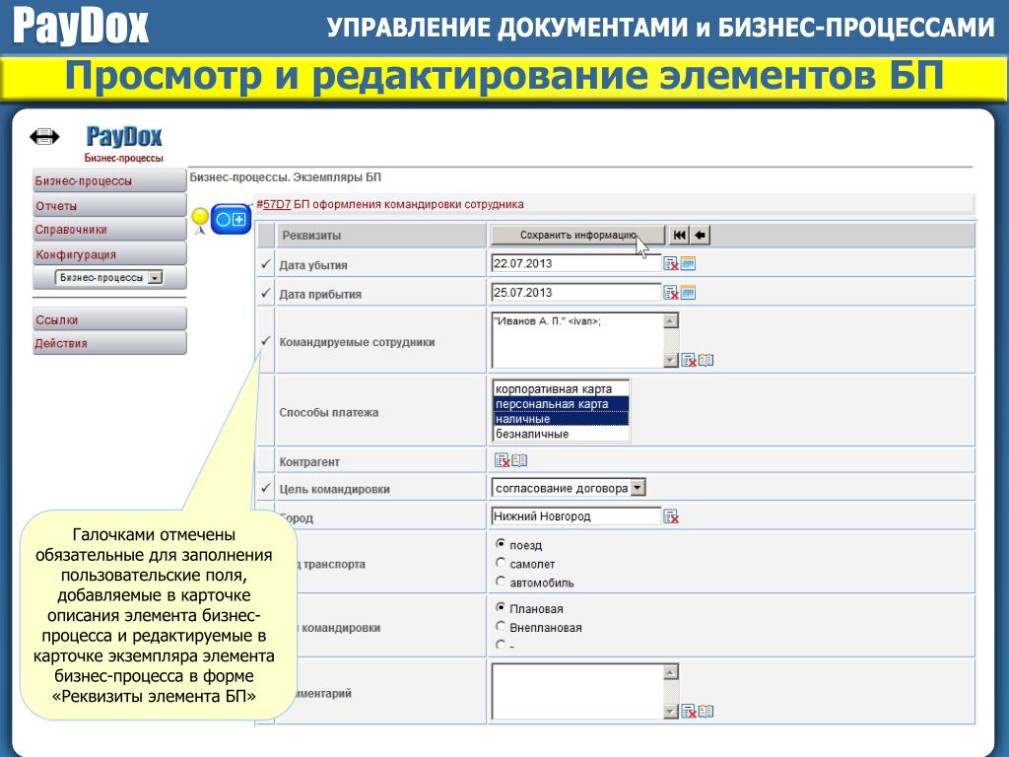
Task: Click the PayDox Бизнес-процессы logo
Action: point(123,144)
